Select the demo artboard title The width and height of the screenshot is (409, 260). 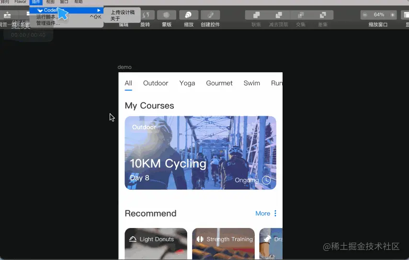click(125, 67)
